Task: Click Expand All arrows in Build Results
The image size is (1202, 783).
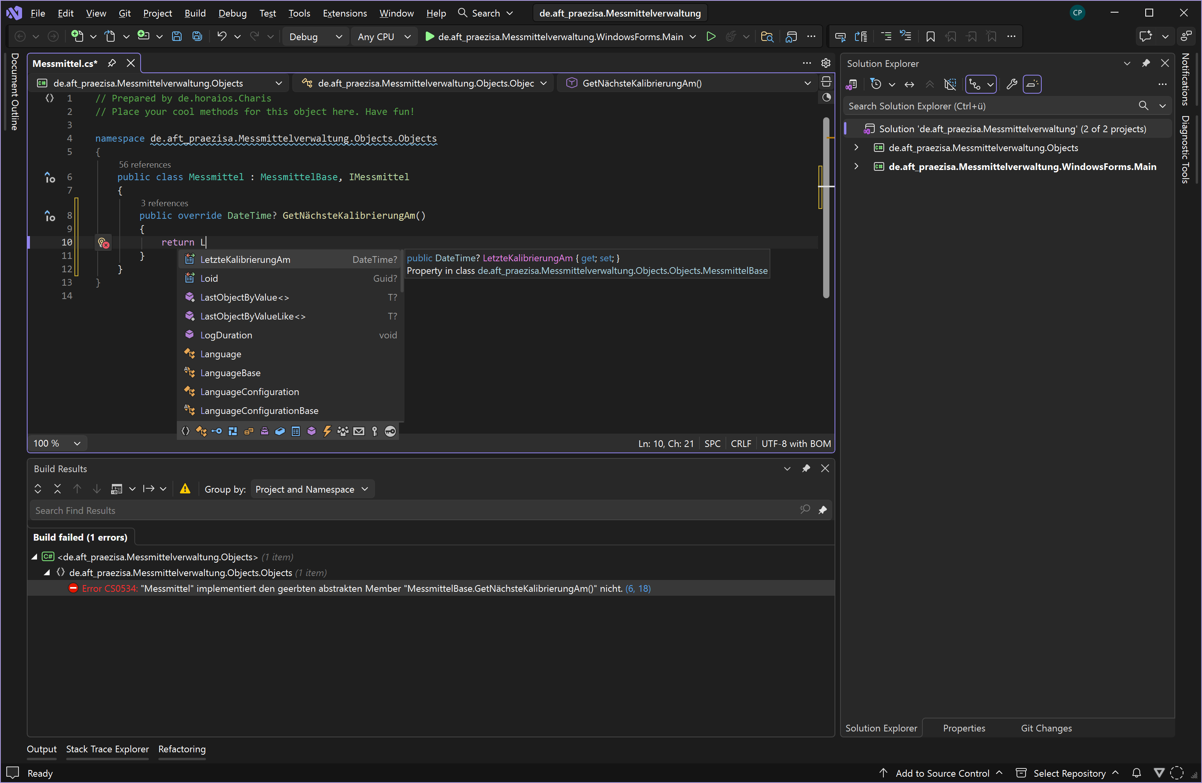Action: (38, 489)
